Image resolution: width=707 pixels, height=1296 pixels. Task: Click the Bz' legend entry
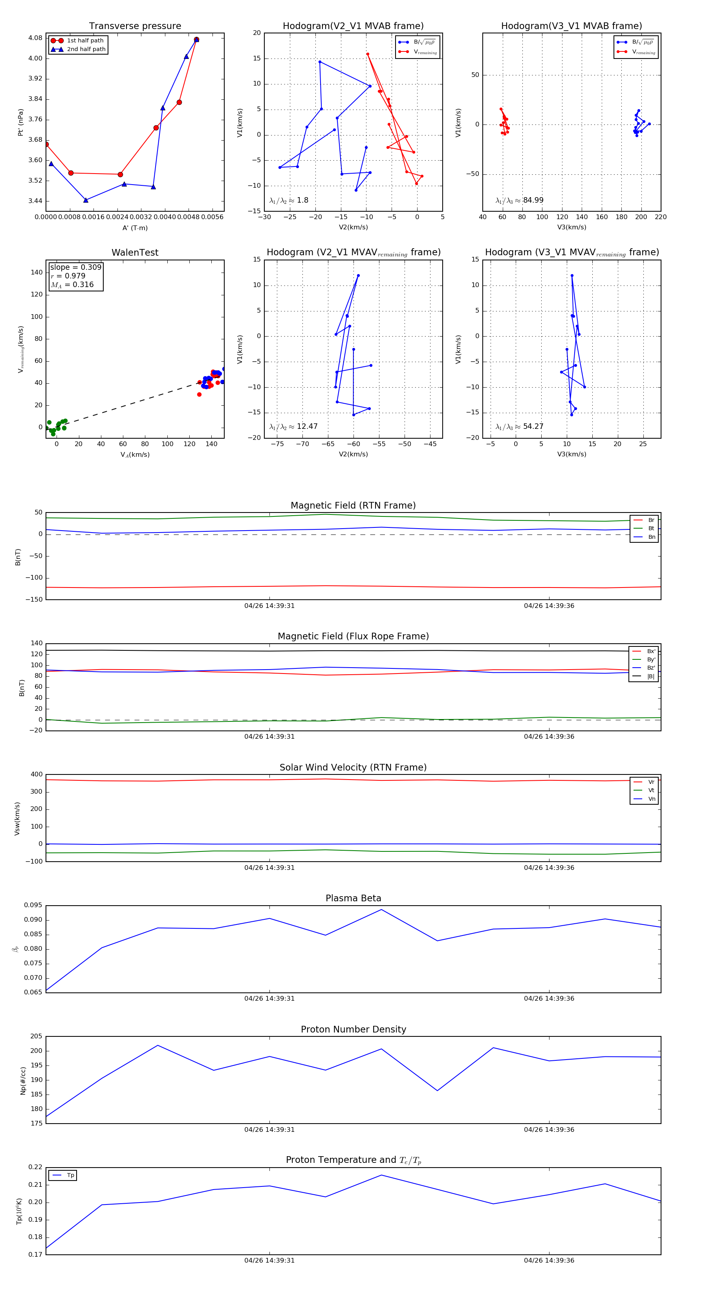pos(644,668)
